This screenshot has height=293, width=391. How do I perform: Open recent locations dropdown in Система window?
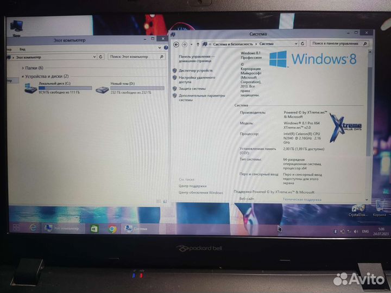[191, 44]
